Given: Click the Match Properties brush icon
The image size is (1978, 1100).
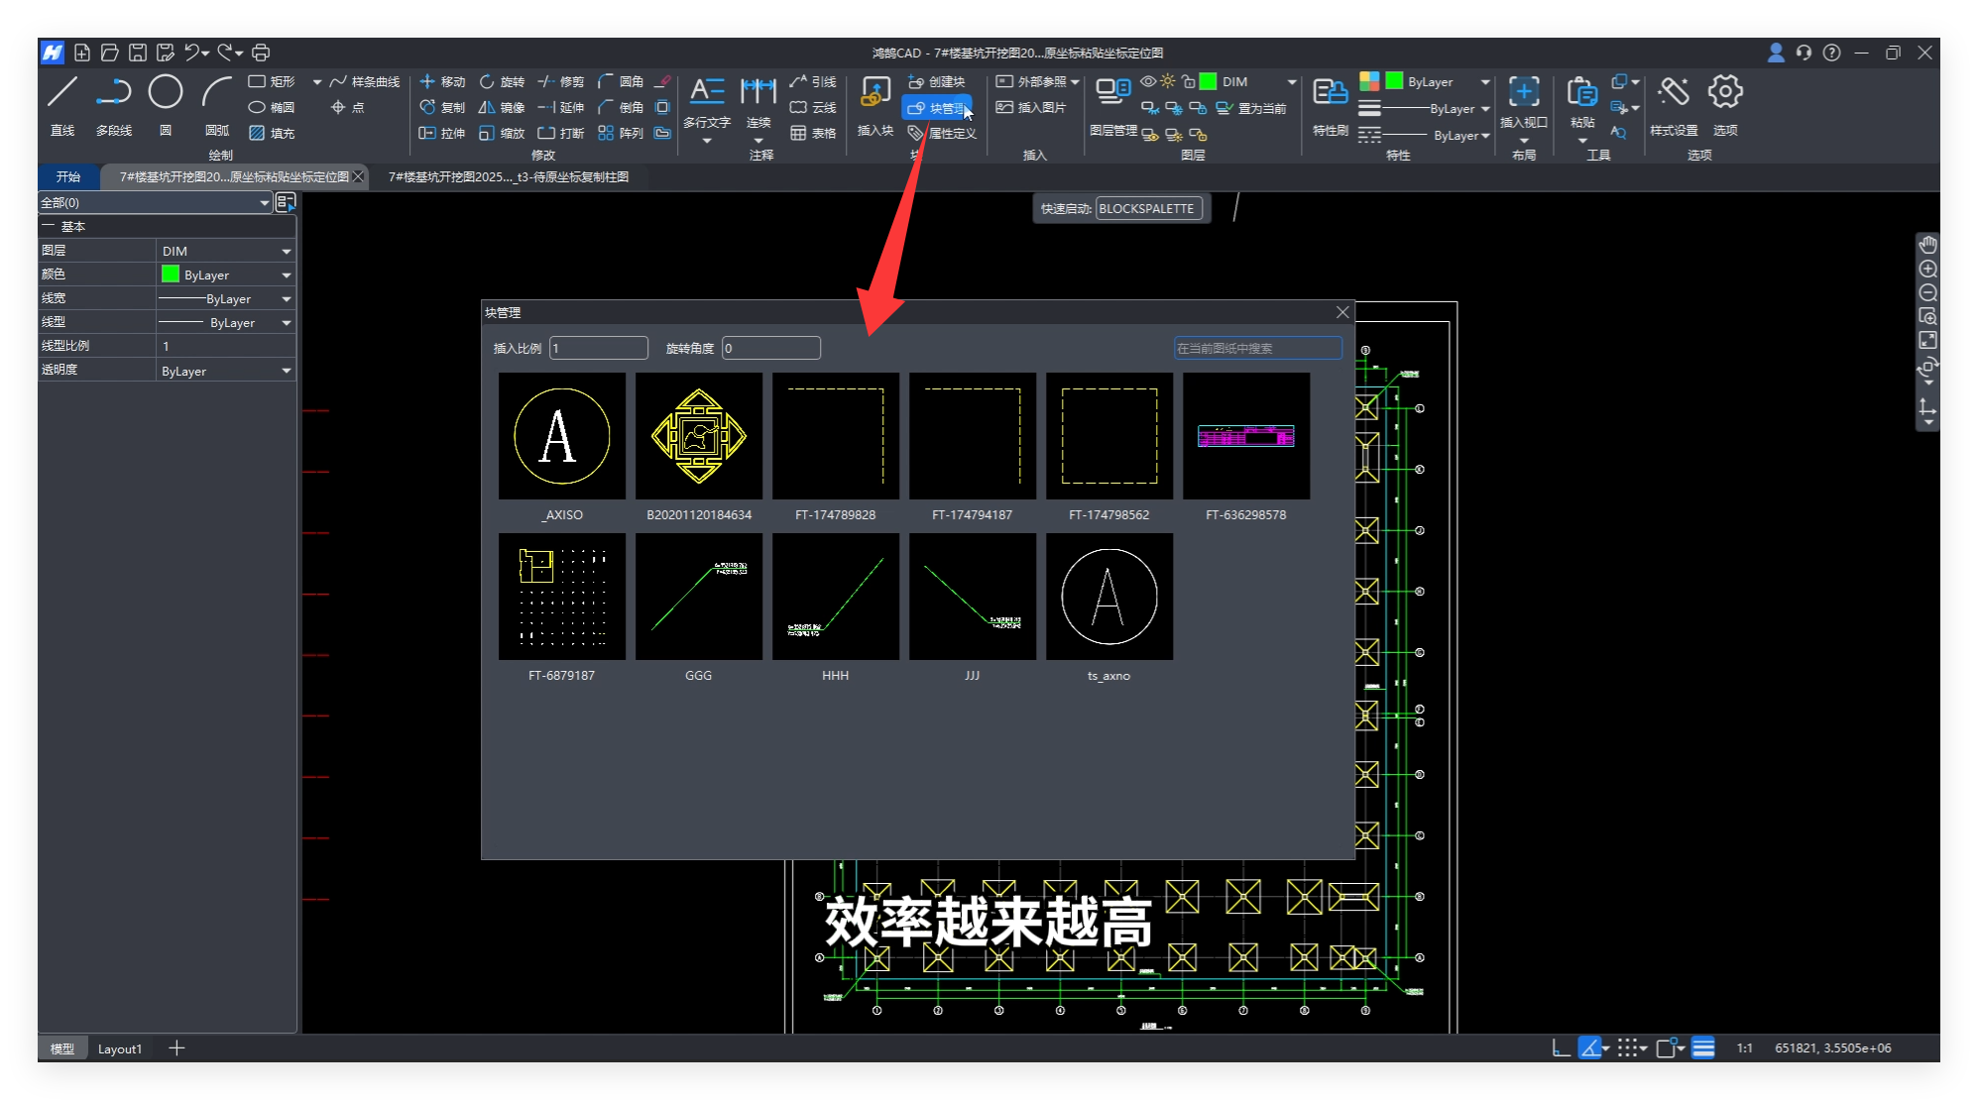Looking at the screenshot, I should pyautogui.click(x=1330, y=93).
